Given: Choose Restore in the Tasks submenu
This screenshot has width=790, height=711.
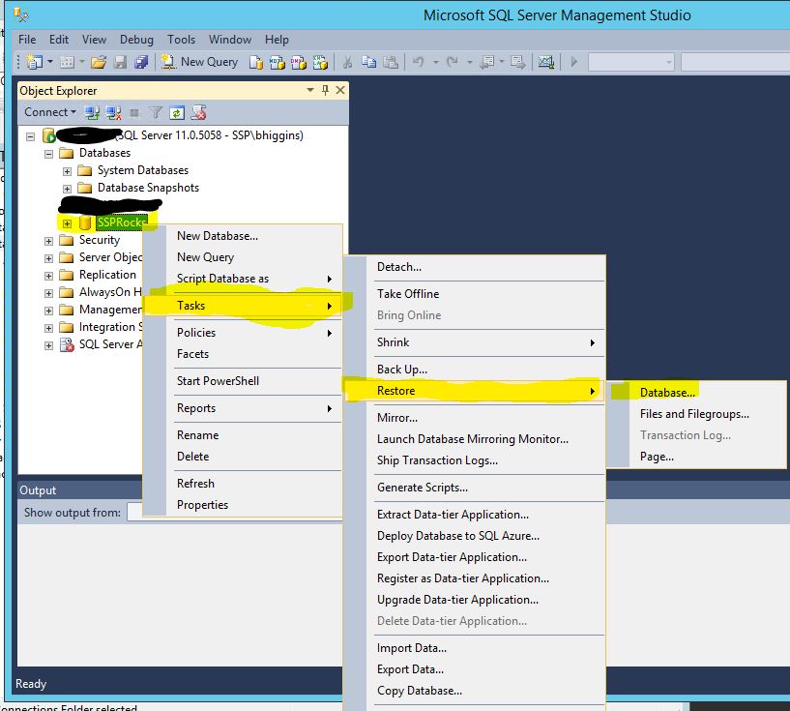Looking at the screenshot, I should 474,391.
